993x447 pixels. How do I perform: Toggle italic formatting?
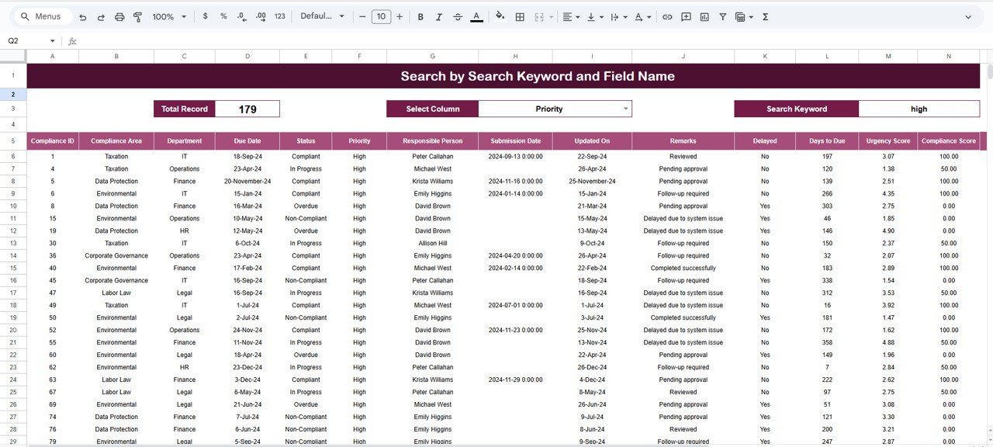pos(438,16)
